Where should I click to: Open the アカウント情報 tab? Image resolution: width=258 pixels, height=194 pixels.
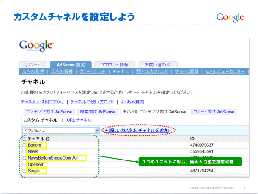point(115,65)
